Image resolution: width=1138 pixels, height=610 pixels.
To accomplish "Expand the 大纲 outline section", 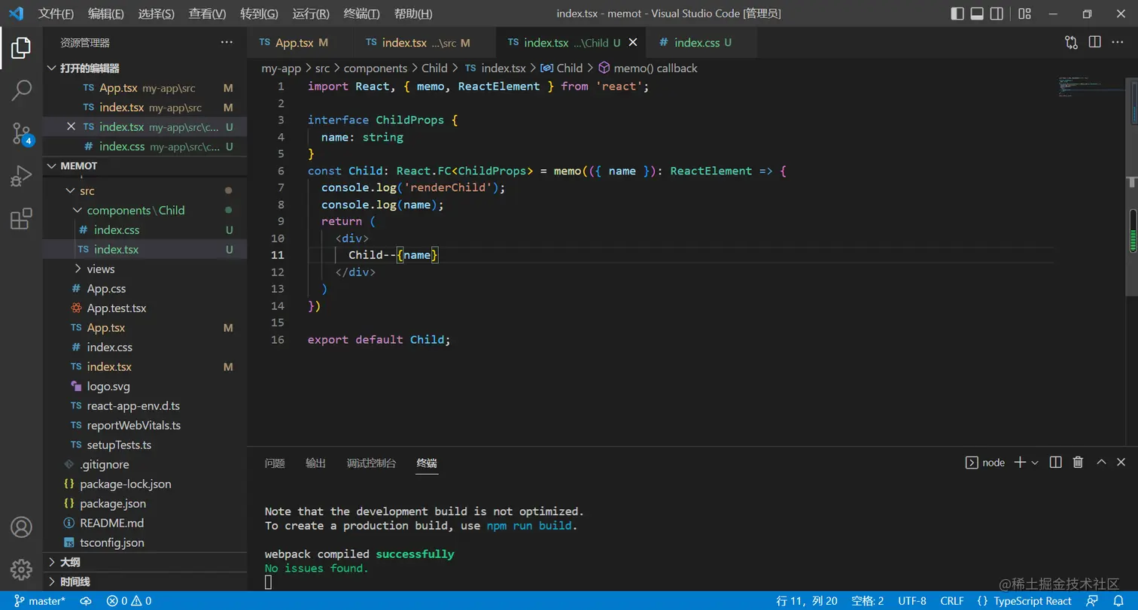I will (145, 562).
